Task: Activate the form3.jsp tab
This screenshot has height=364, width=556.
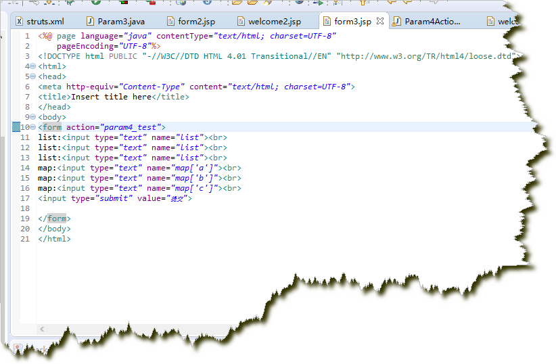Action: click(352, 21)
